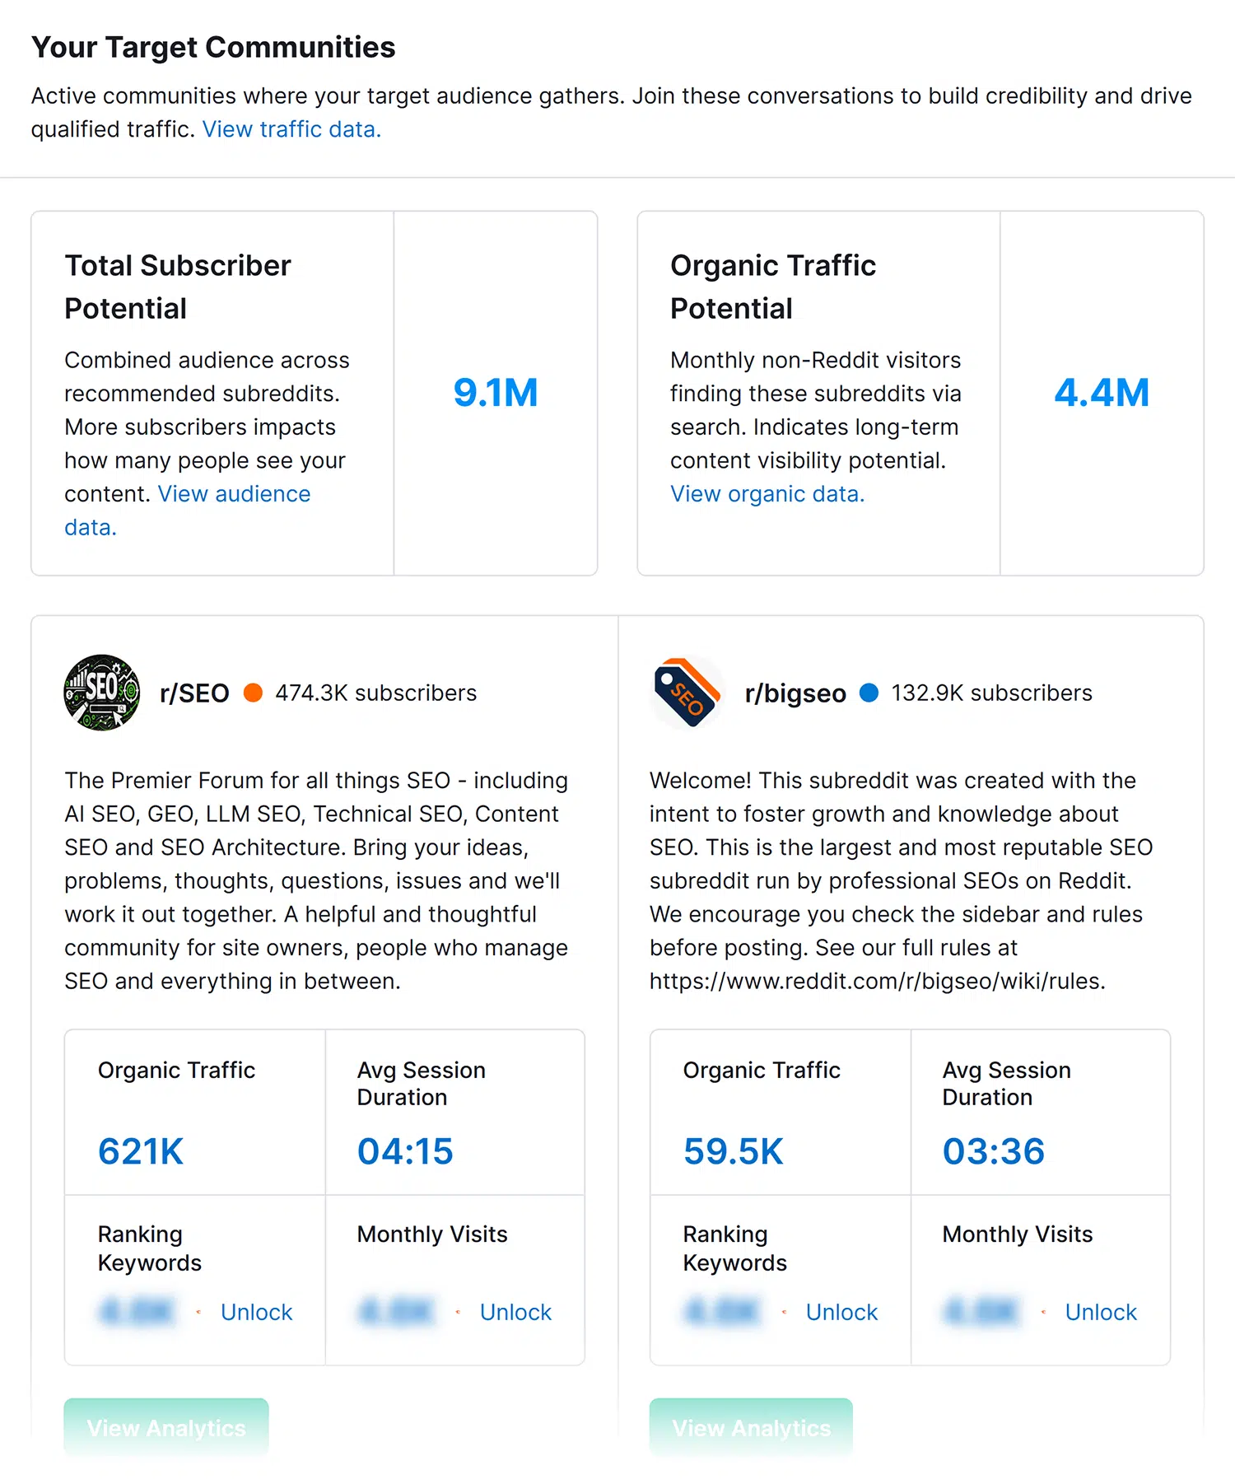1235x1484 pixels.
Task: Click the 4.4M organic traffic value
Action: point(1102,393)
